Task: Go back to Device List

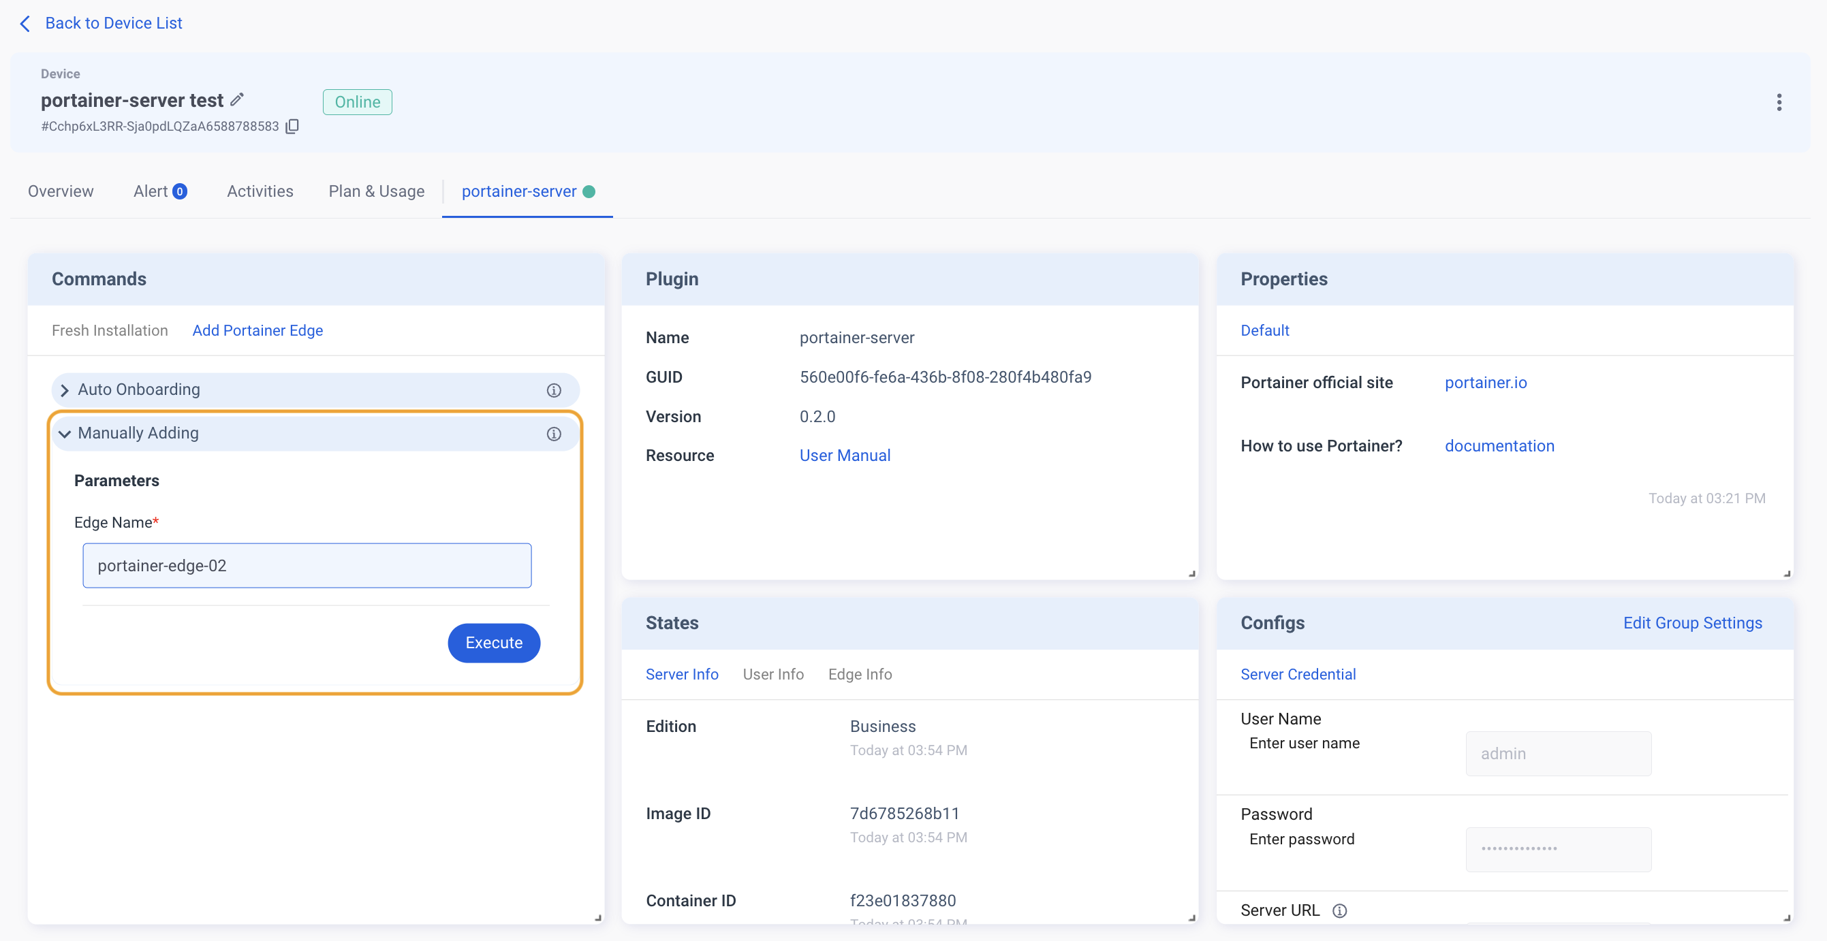Action: pyautogui.click(x=114, y=23)
